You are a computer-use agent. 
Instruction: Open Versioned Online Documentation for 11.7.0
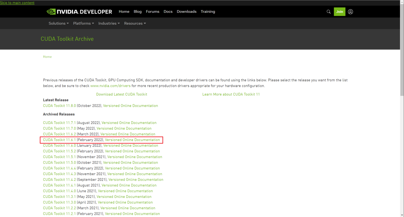click(x=124, y=128)
